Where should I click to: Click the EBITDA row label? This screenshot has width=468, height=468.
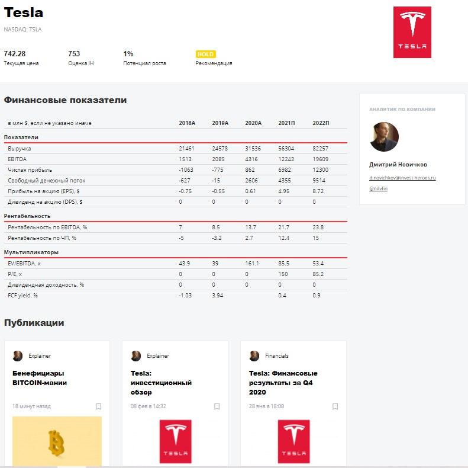17,159
